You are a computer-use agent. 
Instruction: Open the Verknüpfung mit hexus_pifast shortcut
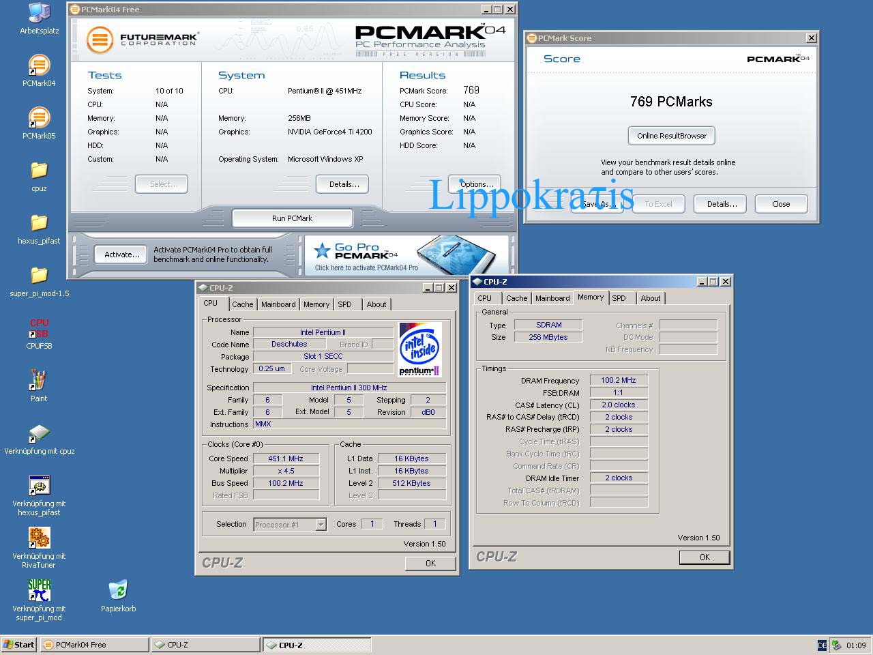tap(39, 496)
